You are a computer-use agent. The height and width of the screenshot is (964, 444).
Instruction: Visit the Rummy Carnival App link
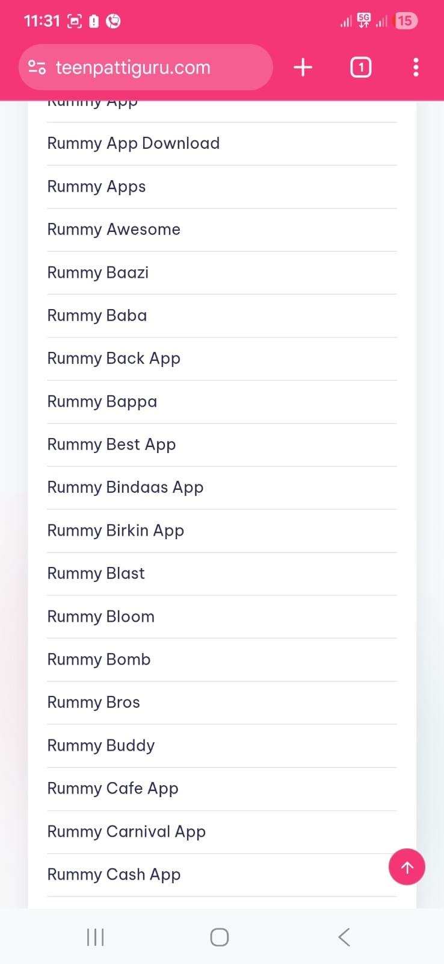click(x=127, y=832)
